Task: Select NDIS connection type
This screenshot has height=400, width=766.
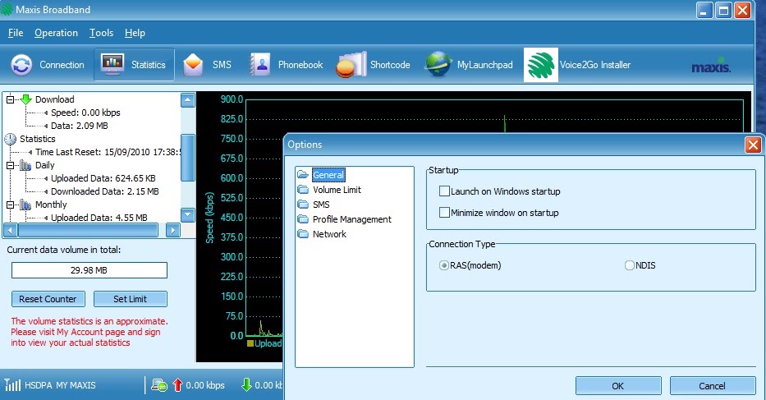Action: 629,265
